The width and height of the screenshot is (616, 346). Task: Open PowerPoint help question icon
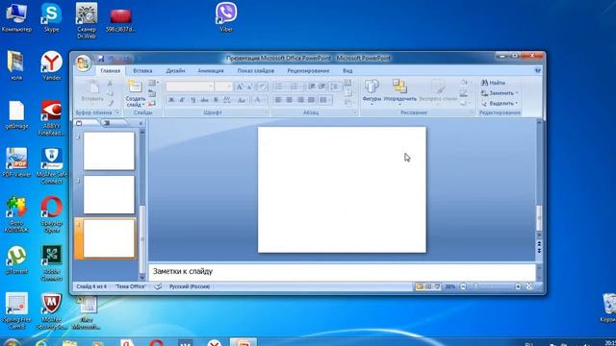(x=537, y=70)
